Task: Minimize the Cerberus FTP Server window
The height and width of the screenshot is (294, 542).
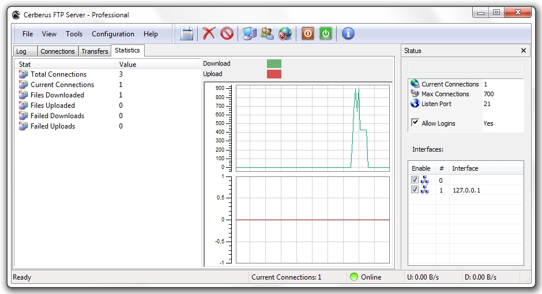Action: point(480,13)
